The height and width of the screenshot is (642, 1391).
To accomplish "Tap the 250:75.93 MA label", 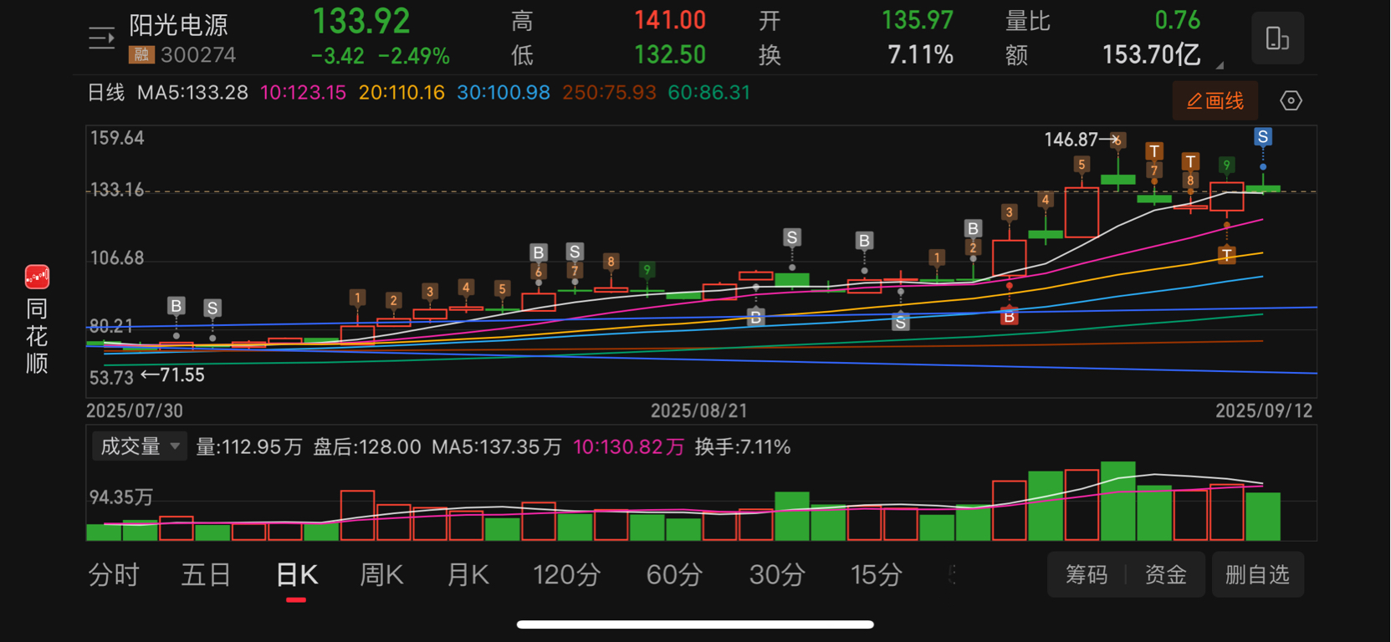I will 609,93.
